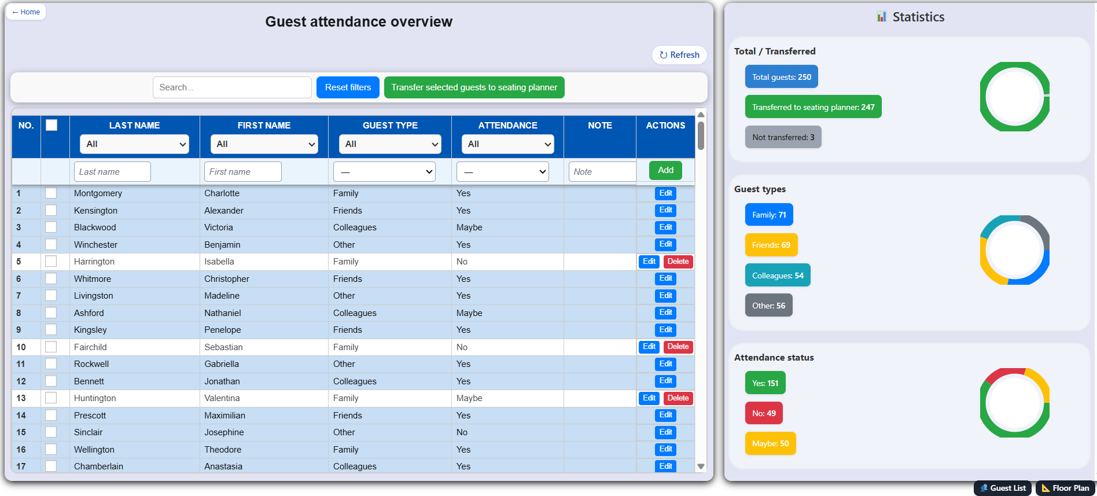Click the Refresh button
This screenshot has width=1097, height=496.
(x=679, y=55)
